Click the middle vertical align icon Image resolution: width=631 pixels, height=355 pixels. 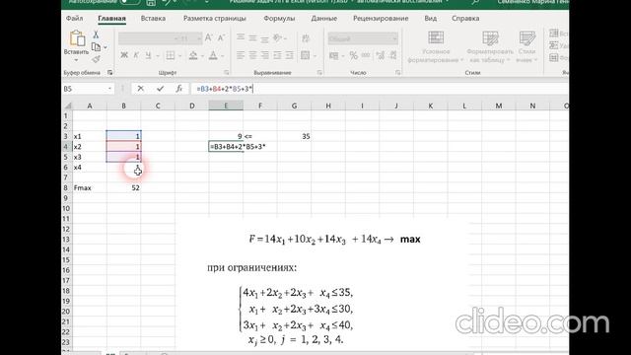(x=252, y=37)
